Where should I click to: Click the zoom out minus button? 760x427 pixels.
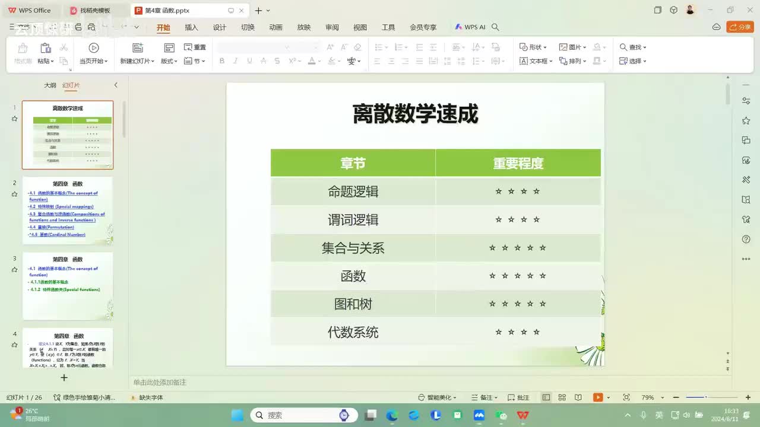pos(676,397)
